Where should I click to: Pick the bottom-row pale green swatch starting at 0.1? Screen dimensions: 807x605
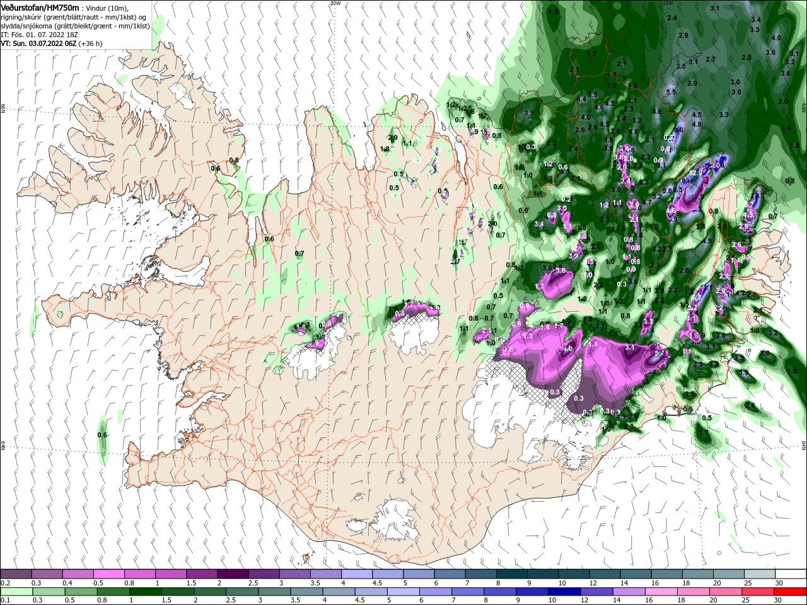[16, 592]
